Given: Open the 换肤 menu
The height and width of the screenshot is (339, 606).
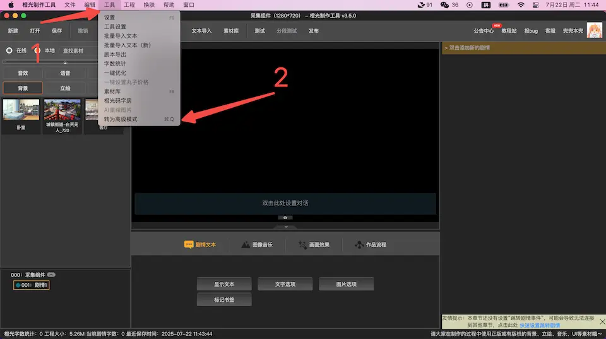Looking at the screenshot, I should (149, 5).
